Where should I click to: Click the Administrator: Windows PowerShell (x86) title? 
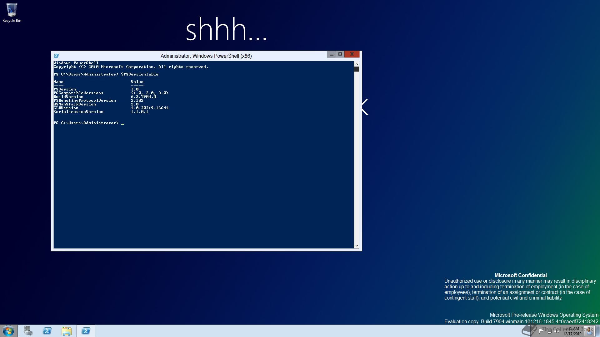point(206,56)
